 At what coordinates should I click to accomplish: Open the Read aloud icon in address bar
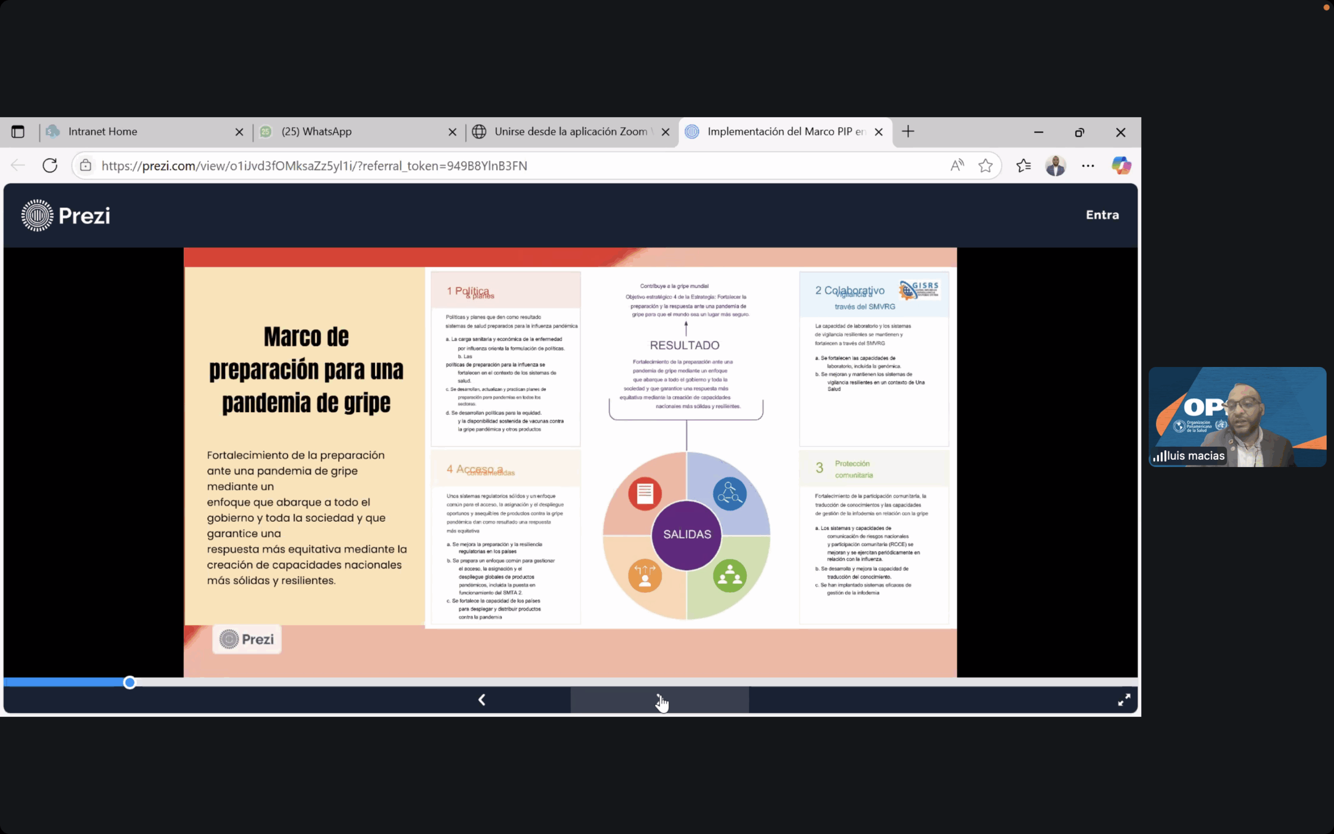tap(957, 165)
